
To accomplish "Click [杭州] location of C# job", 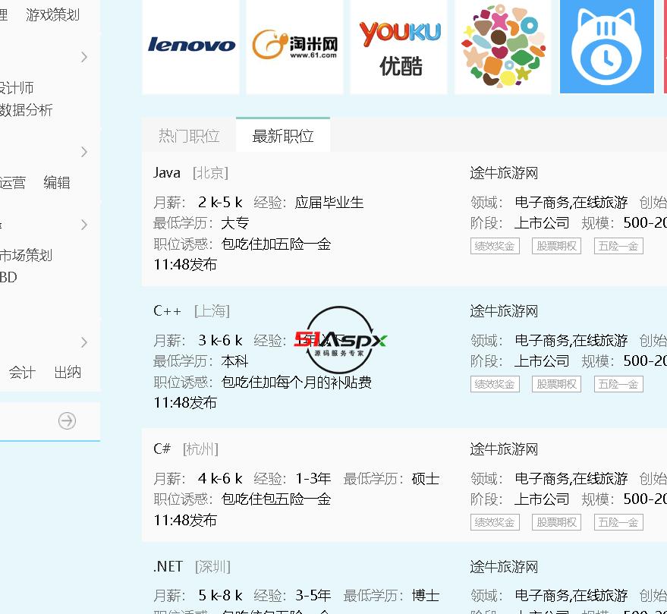I will point(200,449).
